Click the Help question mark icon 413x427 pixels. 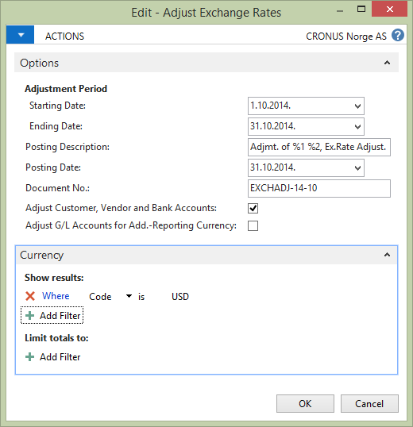tap(398, 36)
